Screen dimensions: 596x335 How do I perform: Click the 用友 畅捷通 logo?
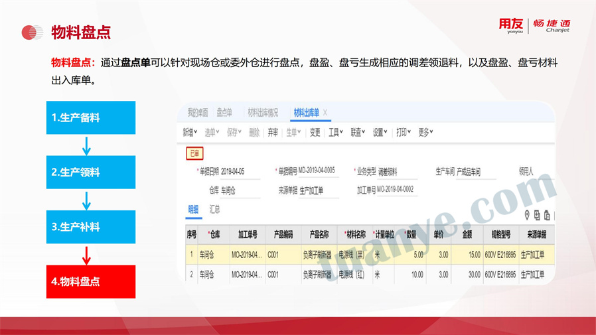pos(534,25)
